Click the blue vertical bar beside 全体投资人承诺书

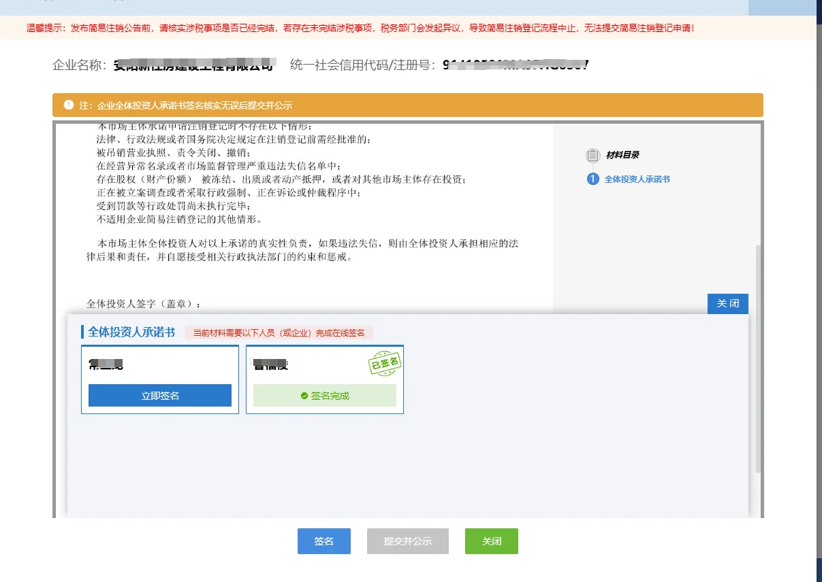click(82, 332)
